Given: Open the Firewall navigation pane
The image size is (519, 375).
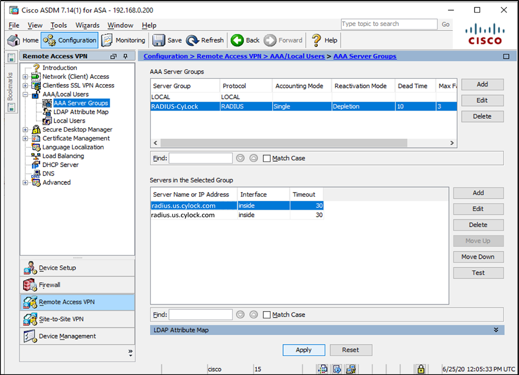Looking at the screenshot, I should [x=30, y=285].
